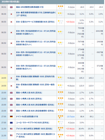
Task: Click the -4.2pips value
Action: tap(71, 123)
